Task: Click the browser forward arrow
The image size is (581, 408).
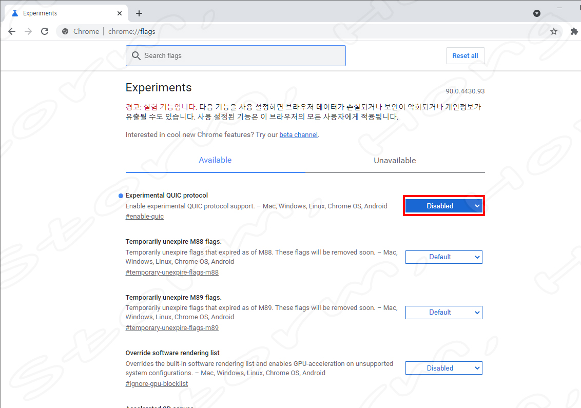Action: tap(28, 31)
